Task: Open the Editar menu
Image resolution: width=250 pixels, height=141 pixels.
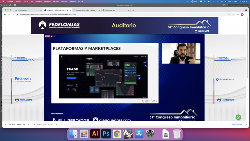Action: (x=26, y=1)
